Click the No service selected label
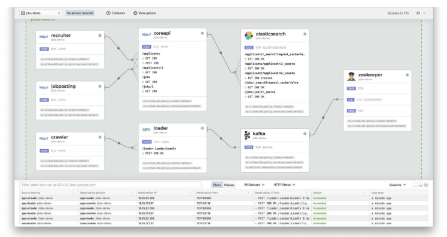This screenshot has height=237, width=447. coord(80,13)
